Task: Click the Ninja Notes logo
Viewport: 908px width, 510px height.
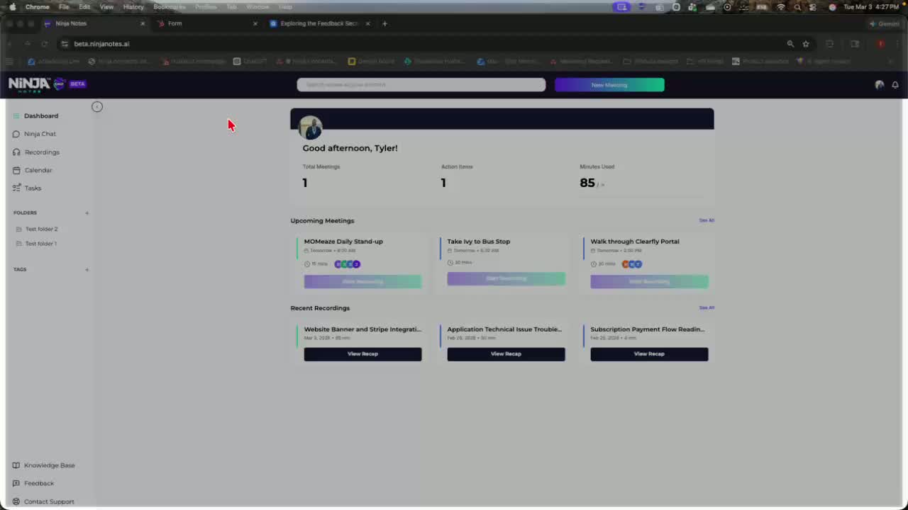Action: click(37, 84)
